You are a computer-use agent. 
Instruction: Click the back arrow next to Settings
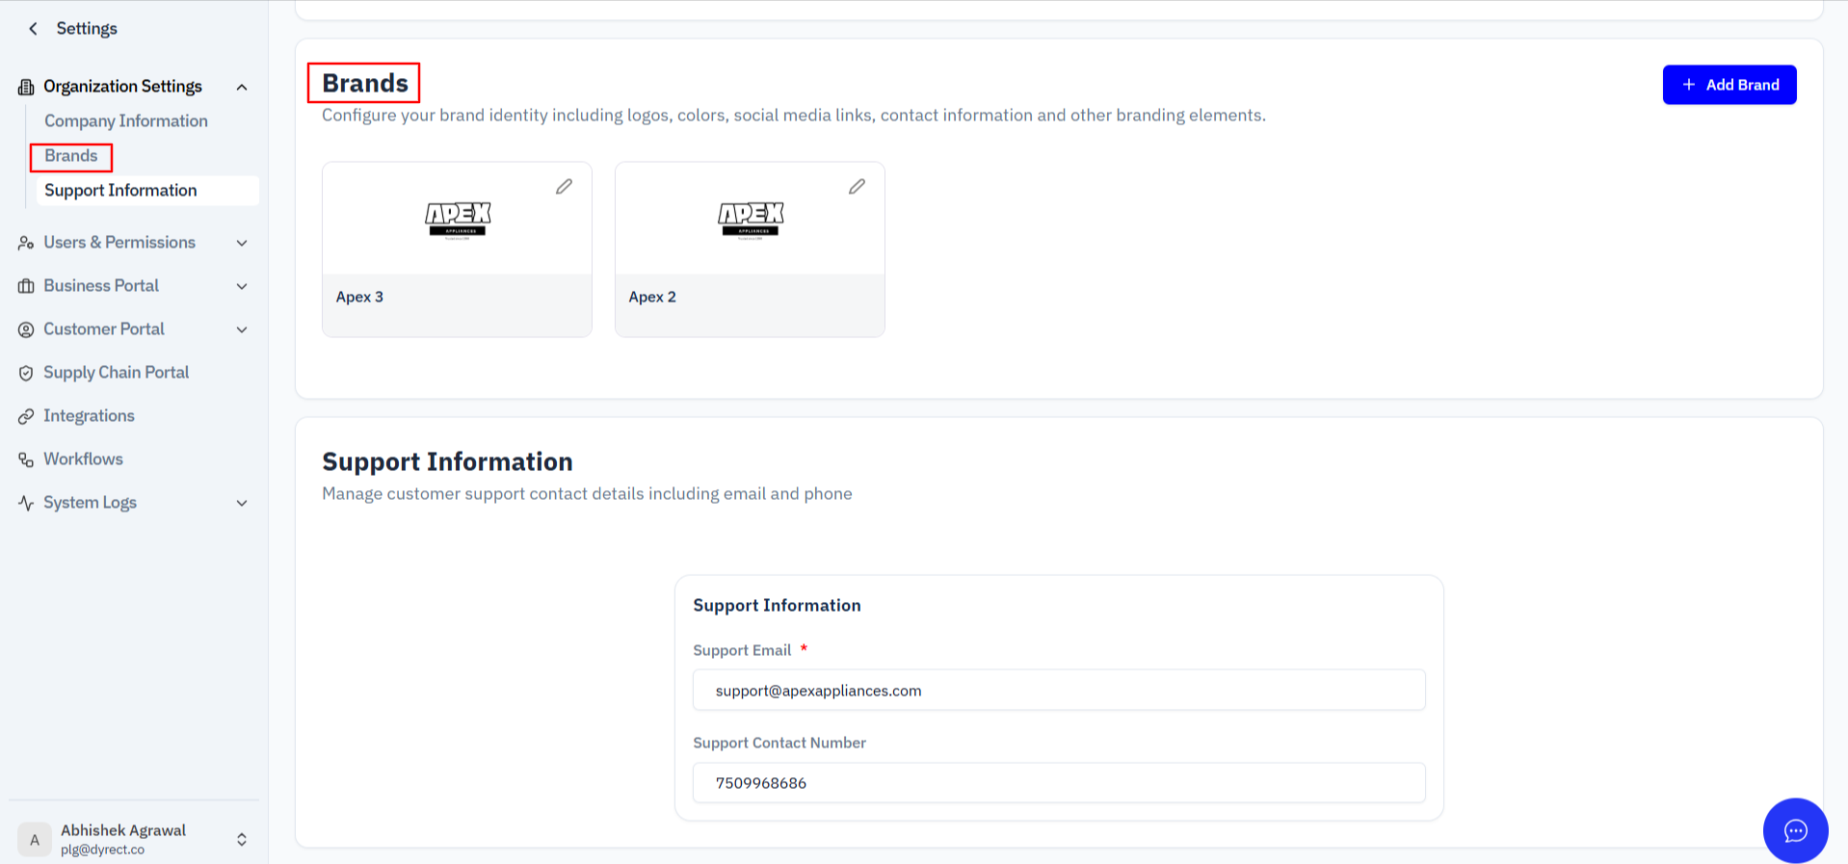34,29
